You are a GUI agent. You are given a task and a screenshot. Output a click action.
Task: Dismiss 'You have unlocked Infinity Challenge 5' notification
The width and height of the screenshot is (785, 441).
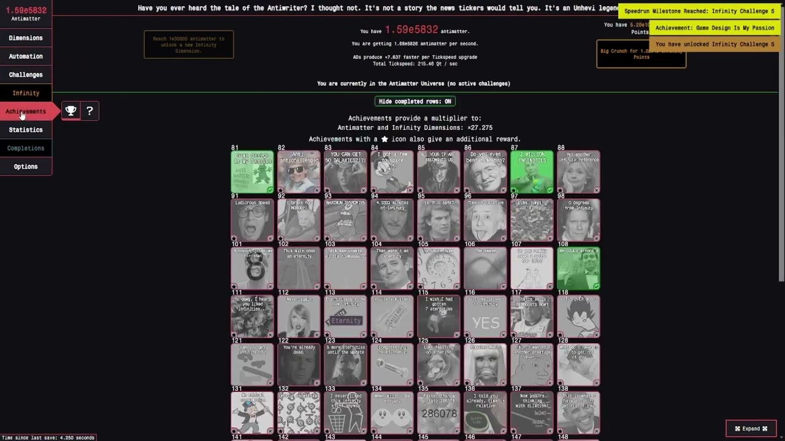[715, 44]
